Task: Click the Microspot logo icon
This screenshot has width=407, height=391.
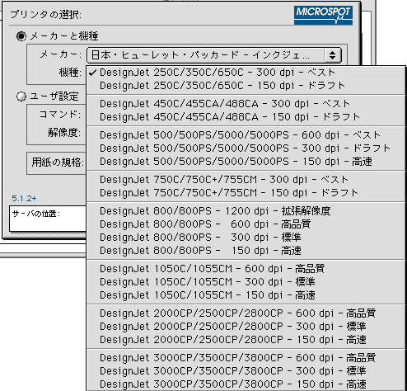Action: click(x=323, y=16)
